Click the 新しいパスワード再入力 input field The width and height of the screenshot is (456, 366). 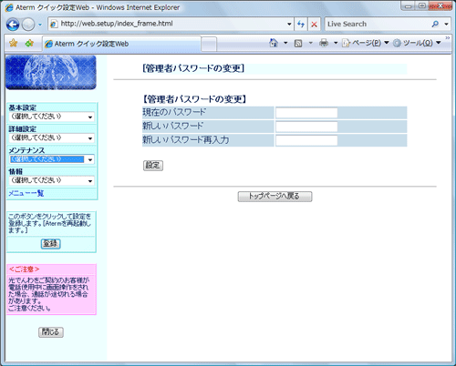pos(306,141)
